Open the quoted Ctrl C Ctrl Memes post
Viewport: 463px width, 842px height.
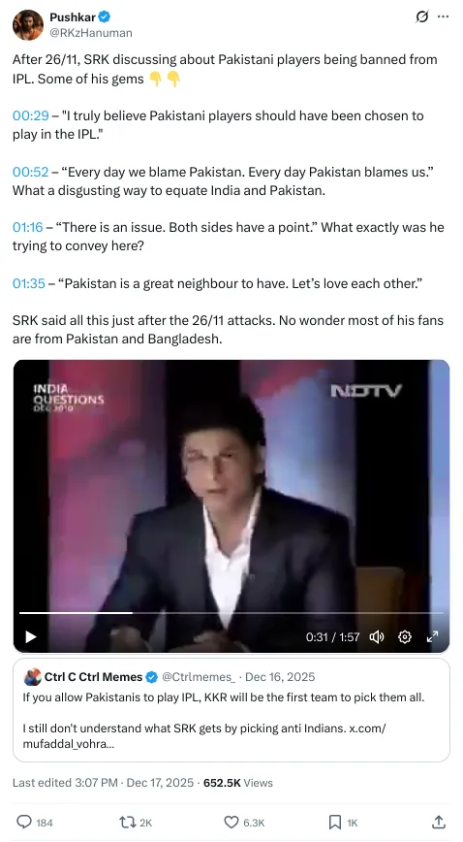pyautogui.click(x=231, y=710)
